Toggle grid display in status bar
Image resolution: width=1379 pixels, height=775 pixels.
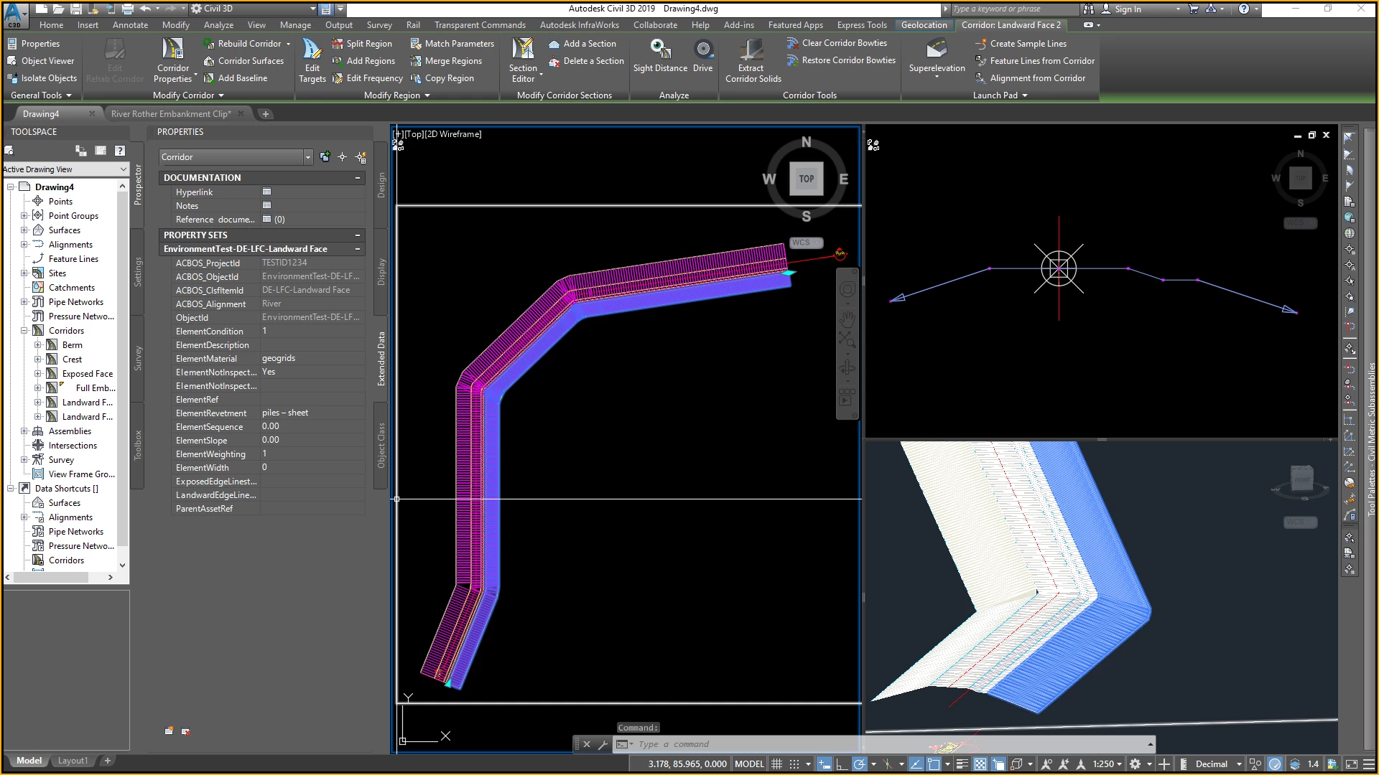[776, 764]
